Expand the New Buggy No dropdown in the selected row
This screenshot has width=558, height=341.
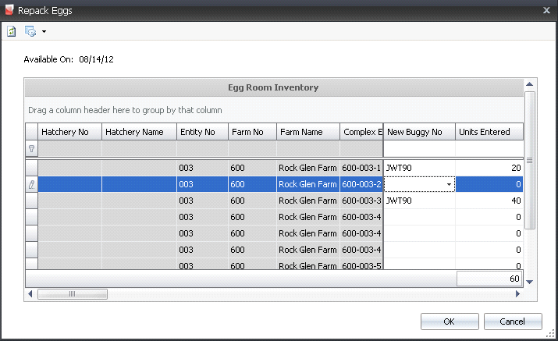(449, 184)
